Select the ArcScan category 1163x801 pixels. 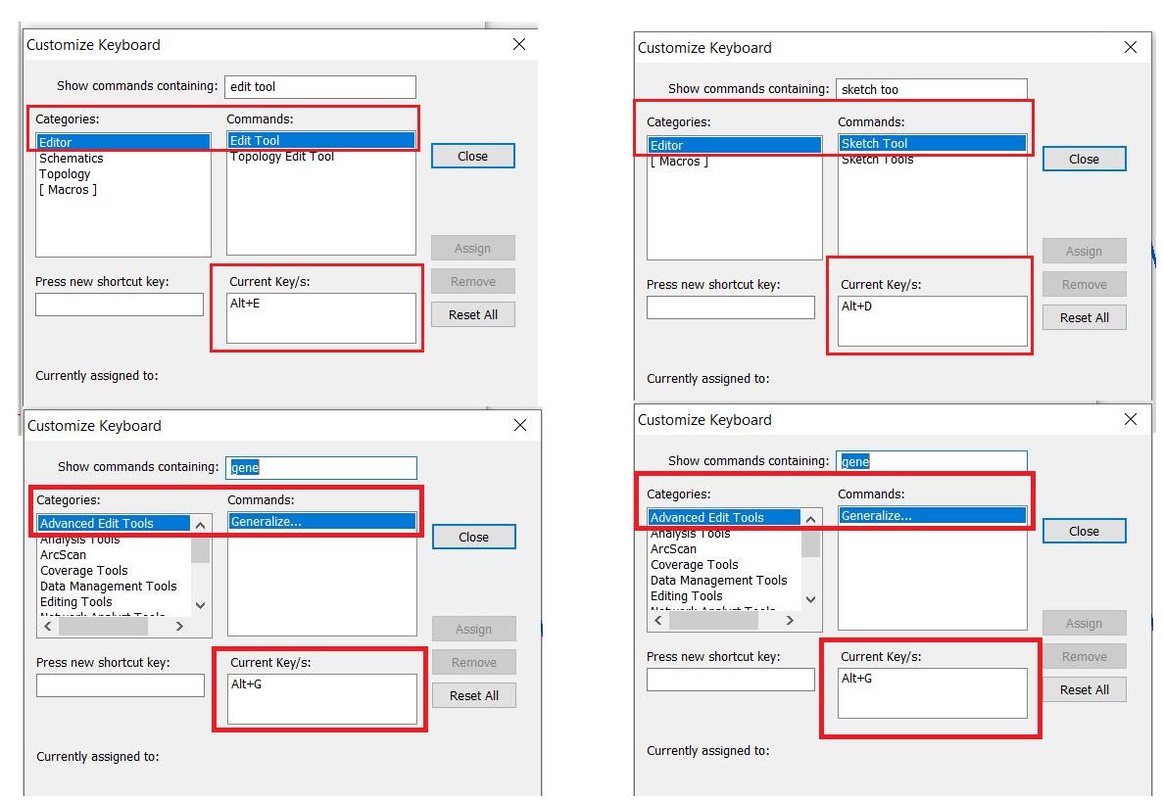pyautogui.click(x=64, y=555)
